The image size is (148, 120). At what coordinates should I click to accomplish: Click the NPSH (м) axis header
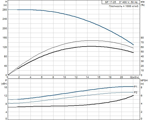coord(144,82)
